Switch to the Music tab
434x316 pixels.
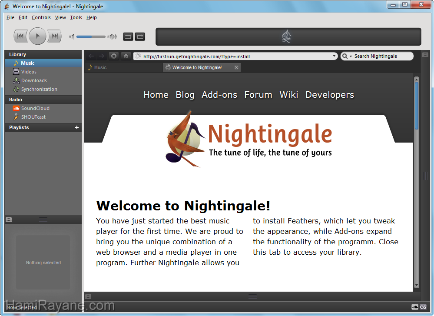tap(123, 67)
